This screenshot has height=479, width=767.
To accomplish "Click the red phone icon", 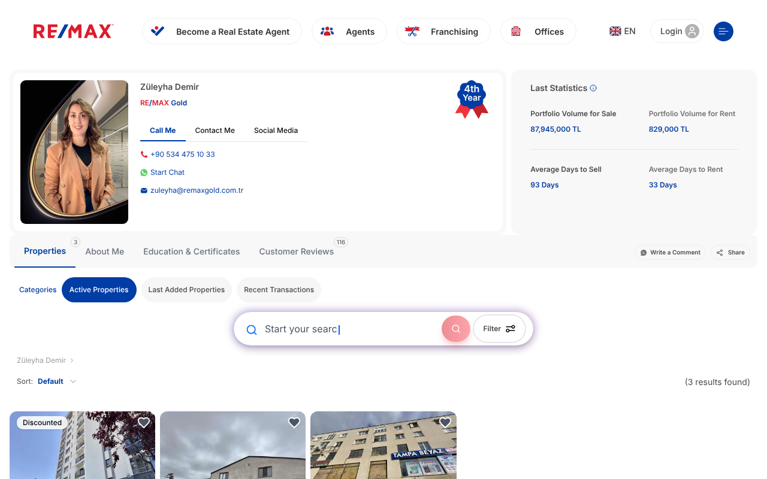I will point(144,154).
